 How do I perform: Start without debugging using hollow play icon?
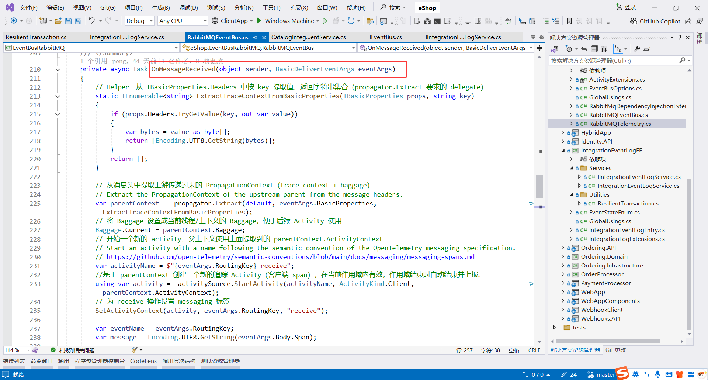tap(325, 21)
